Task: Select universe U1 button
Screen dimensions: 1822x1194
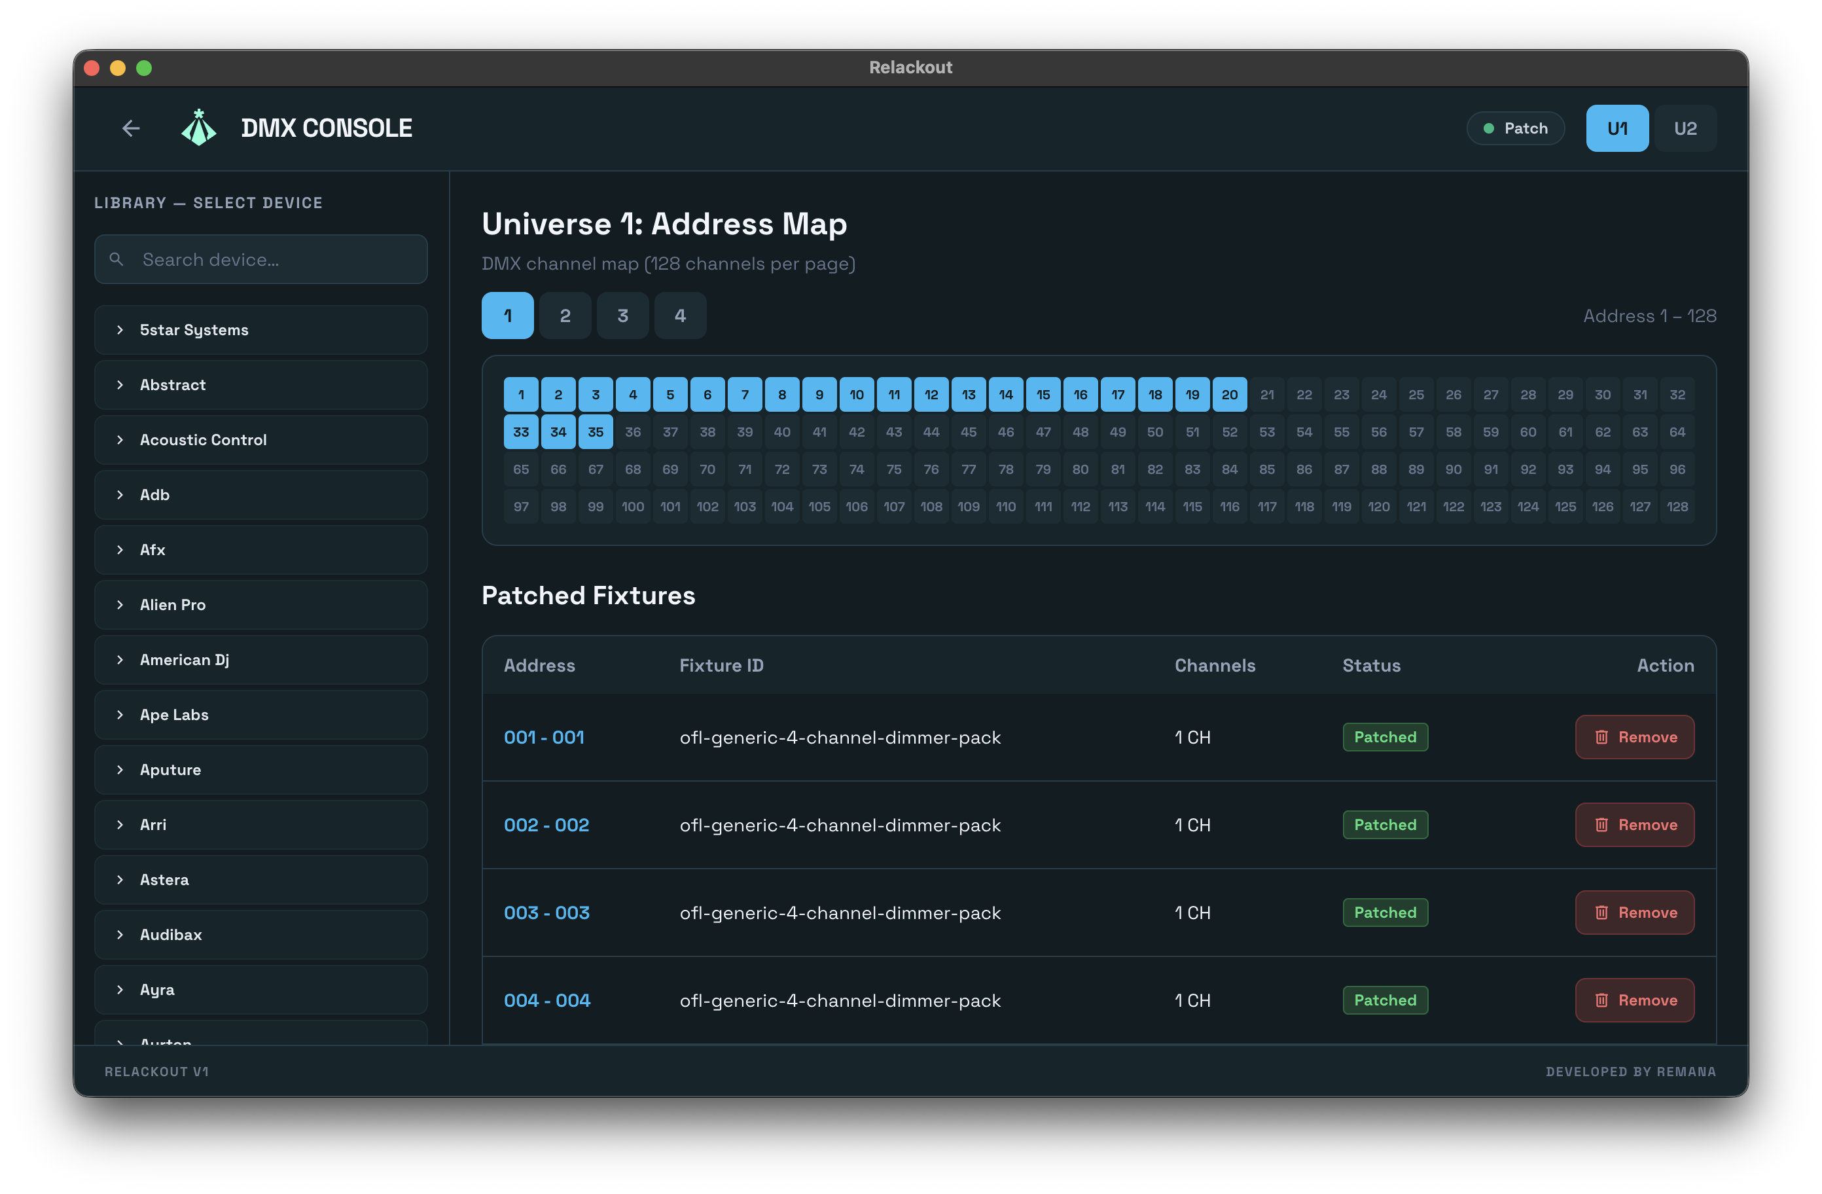Action: (1617, 129)
